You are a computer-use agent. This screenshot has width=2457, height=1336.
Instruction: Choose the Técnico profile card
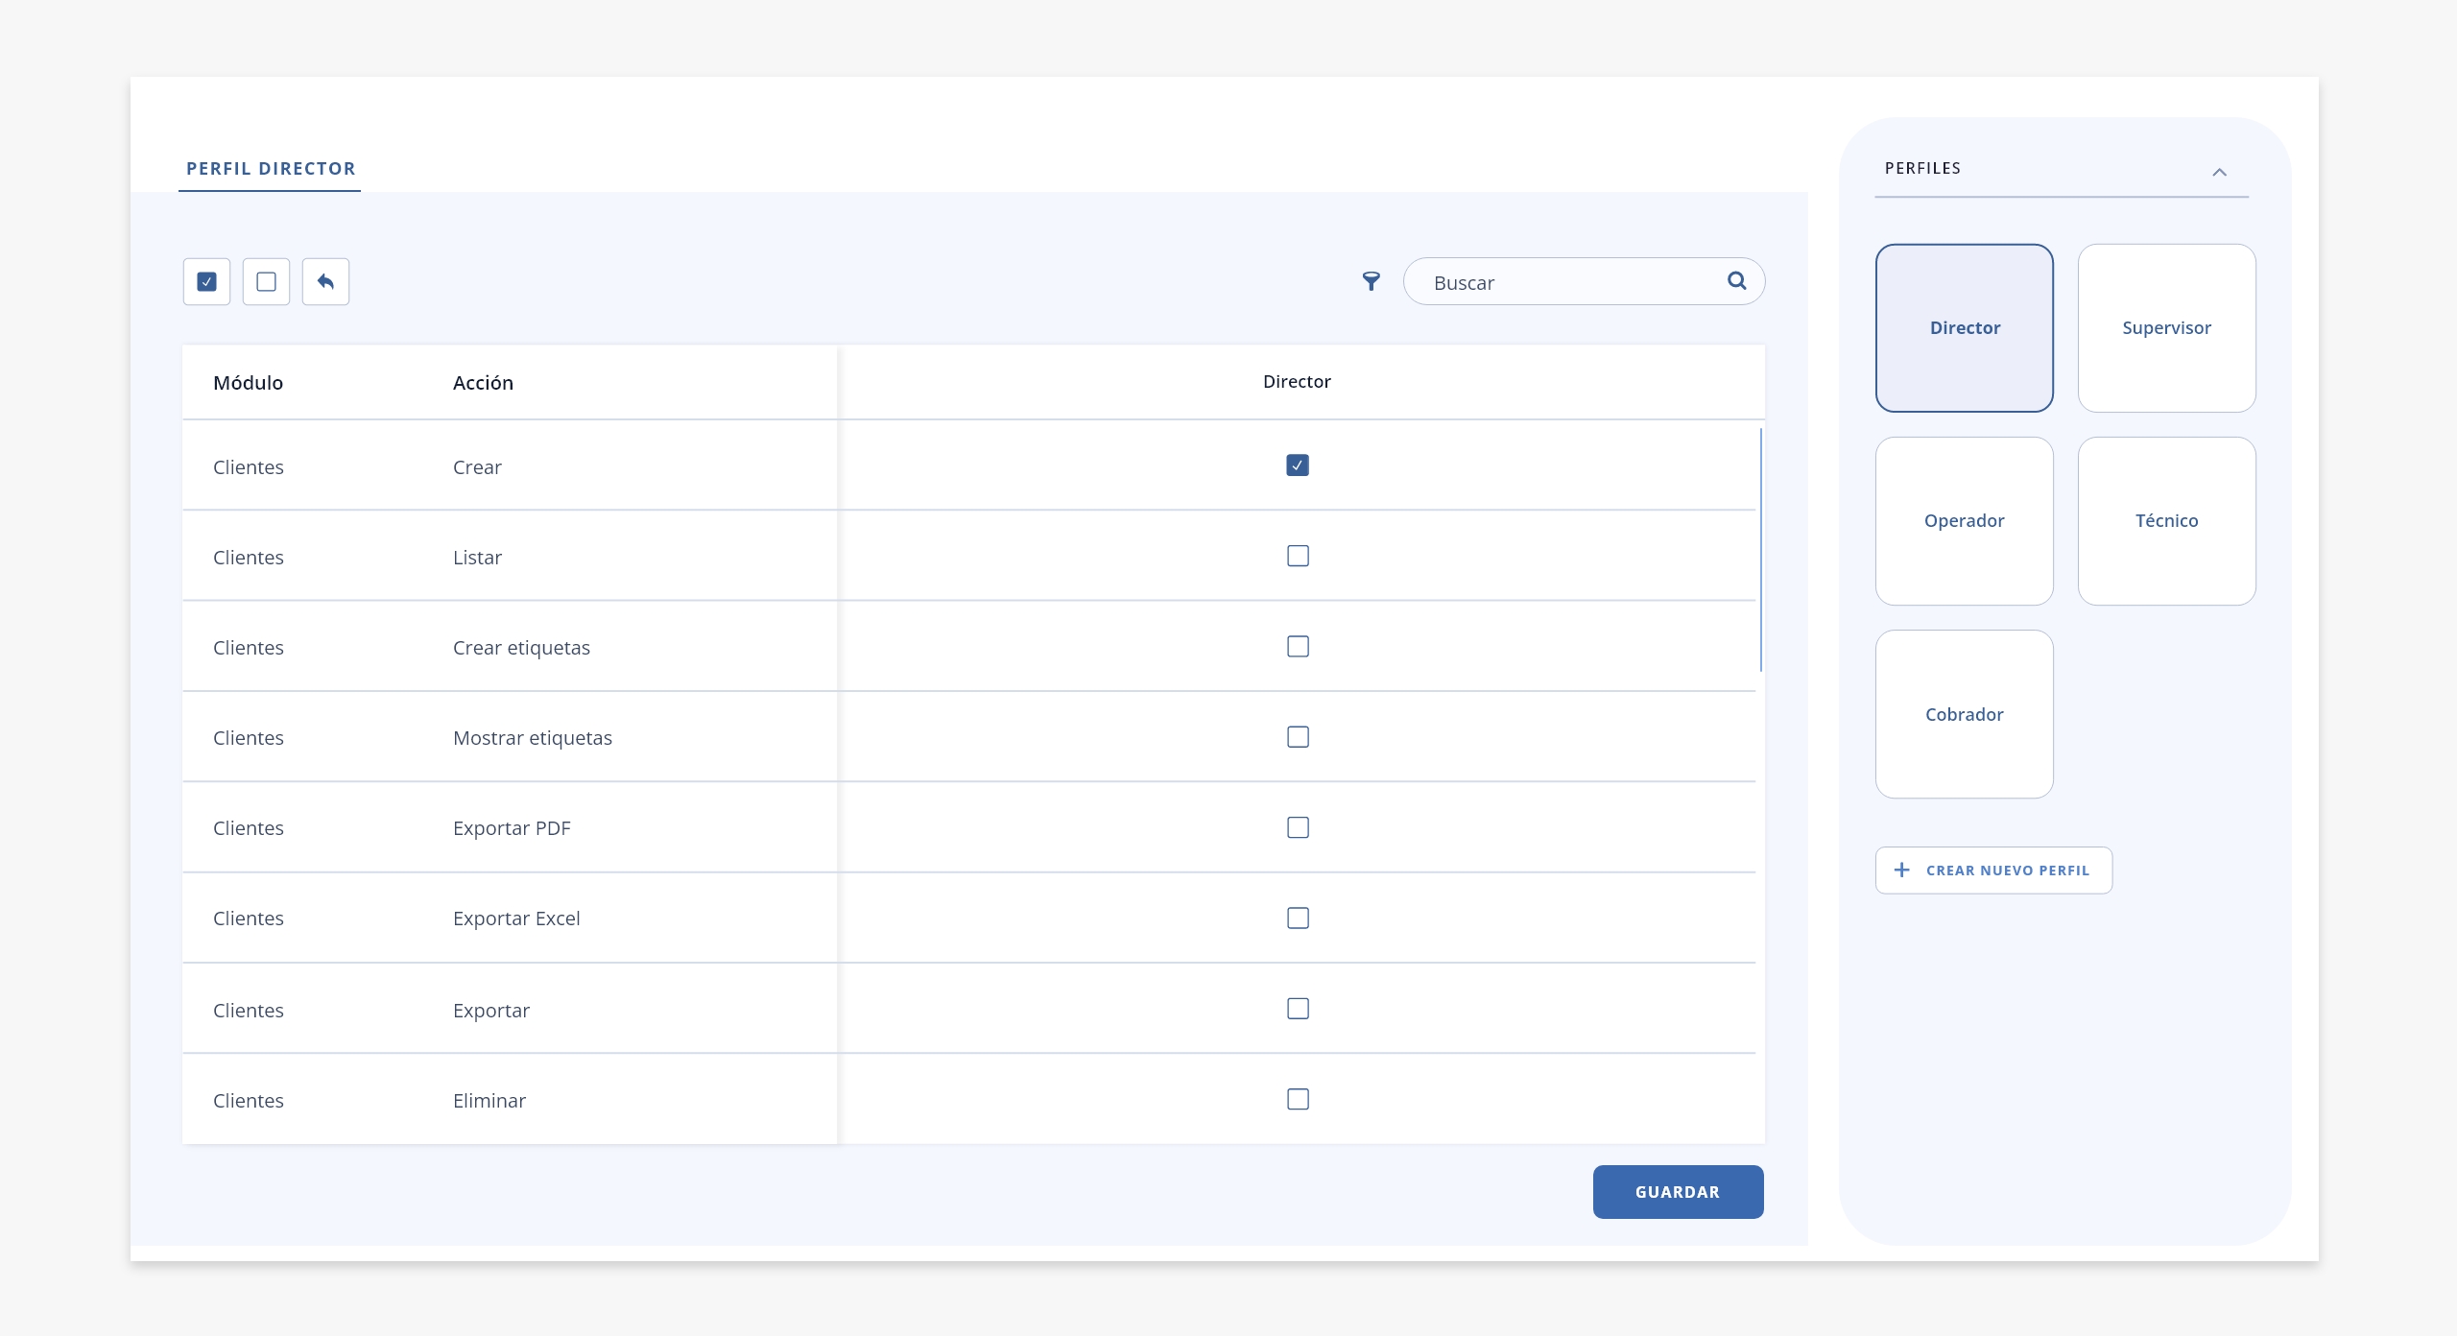tap(2166, 521)
